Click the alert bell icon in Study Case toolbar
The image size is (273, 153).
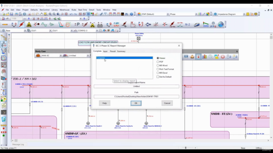coord(192,57)
